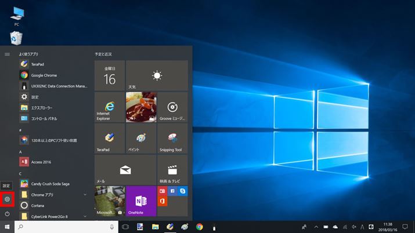Expand the CyberLink Power2Go 8 folder
The height and width of the screenshot is (233, 415).
pos(85,216)
